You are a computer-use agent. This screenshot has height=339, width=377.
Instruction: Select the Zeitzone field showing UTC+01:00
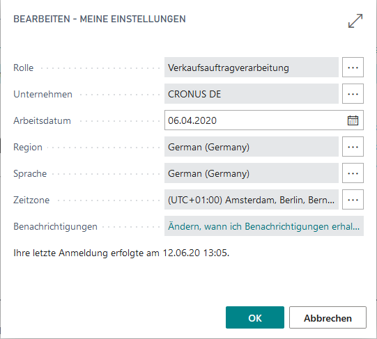(x=252, y=199)
